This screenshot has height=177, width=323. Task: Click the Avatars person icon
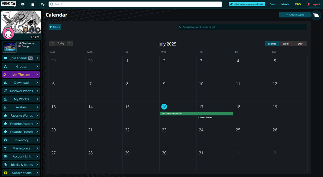tap(5, 107)
